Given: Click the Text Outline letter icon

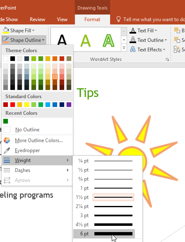Looking at the screenshot, I should pos(133,40).
